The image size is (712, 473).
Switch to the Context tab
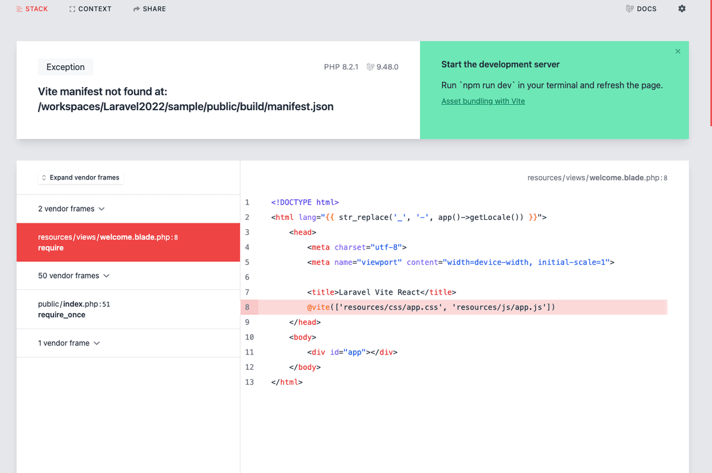90,9
